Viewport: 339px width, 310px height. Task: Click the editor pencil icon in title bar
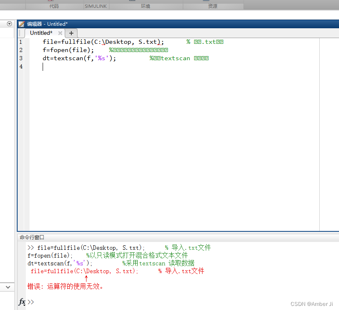click(21, 24)
